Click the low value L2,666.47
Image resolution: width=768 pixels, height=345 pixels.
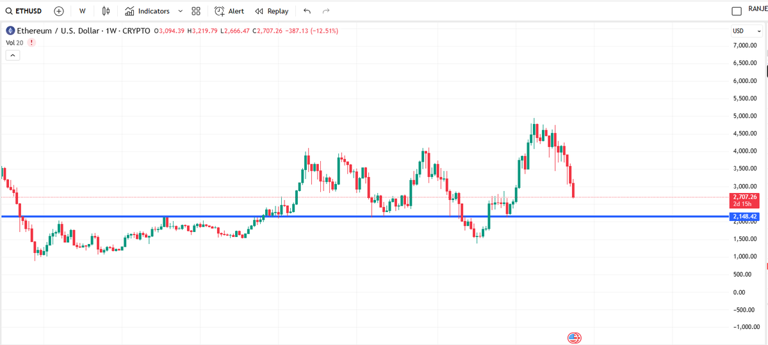[x=235, y=31]
